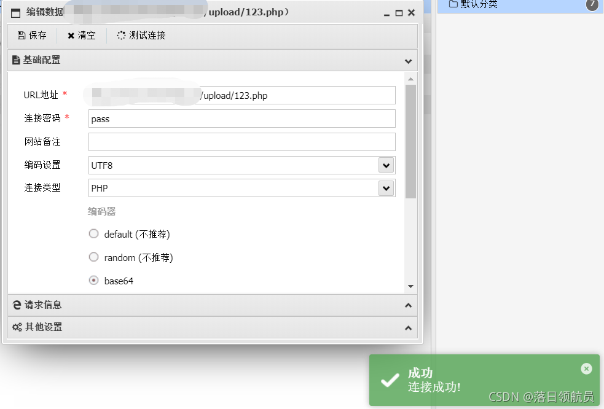Click the PHP combo box text

click(100, 189)
